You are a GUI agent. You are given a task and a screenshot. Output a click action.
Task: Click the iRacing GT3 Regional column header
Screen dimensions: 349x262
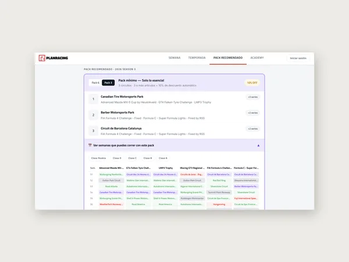point(193,168)
